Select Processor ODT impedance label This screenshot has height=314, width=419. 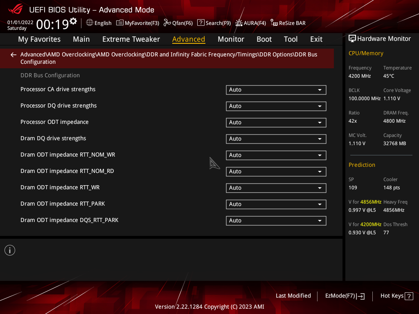54,122
